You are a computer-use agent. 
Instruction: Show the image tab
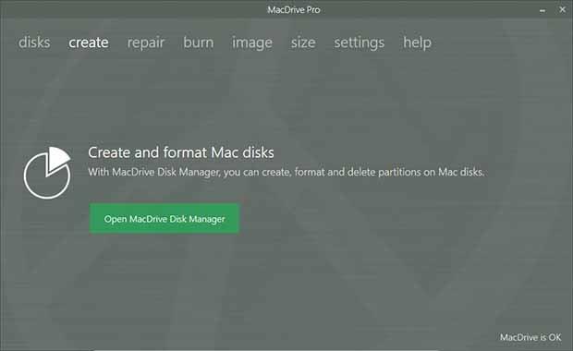(x=252, y=43)
